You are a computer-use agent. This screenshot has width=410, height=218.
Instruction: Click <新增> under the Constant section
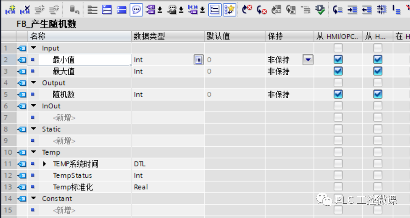pos(64,210)
